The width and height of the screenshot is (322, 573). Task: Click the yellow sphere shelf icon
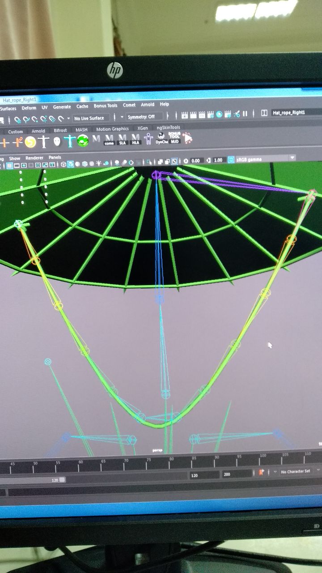click(30, 142)
